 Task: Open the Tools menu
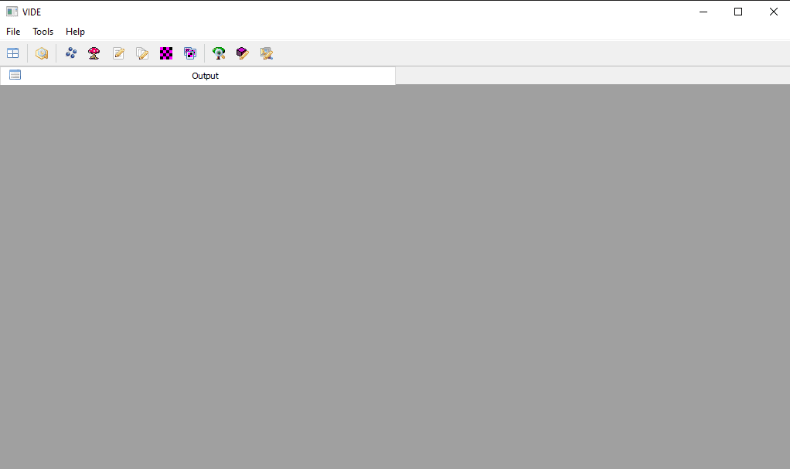point(43,31)
